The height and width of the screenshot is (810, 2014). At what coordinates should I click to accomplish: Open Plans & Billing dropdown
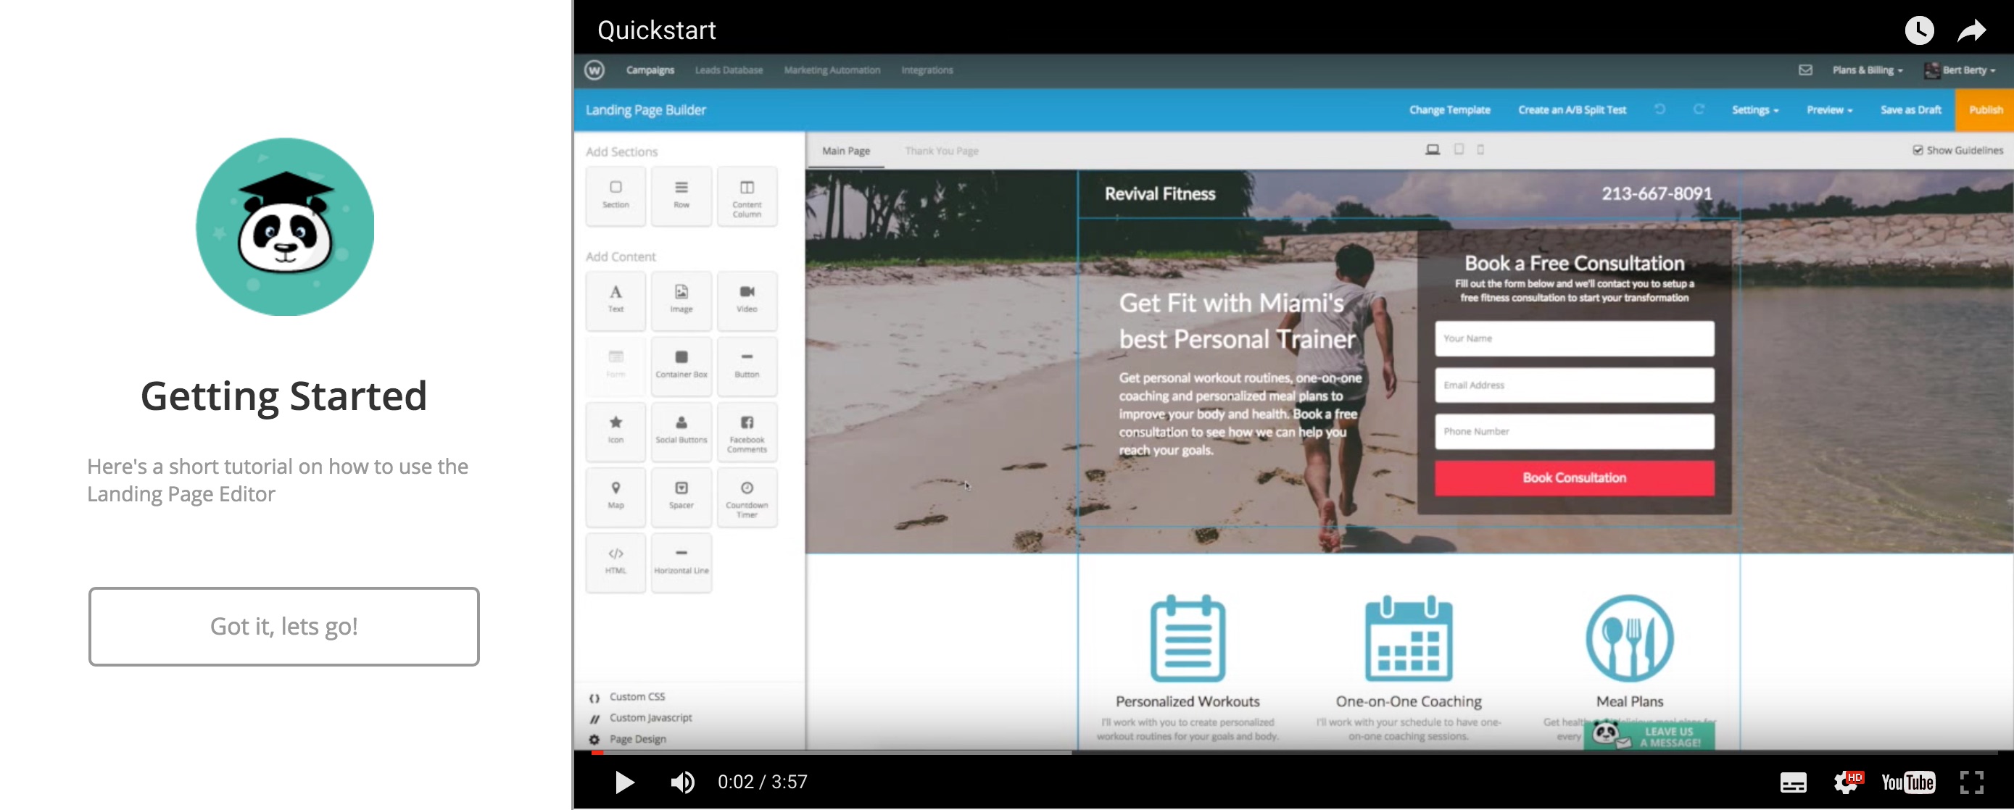coord(1867,70)
